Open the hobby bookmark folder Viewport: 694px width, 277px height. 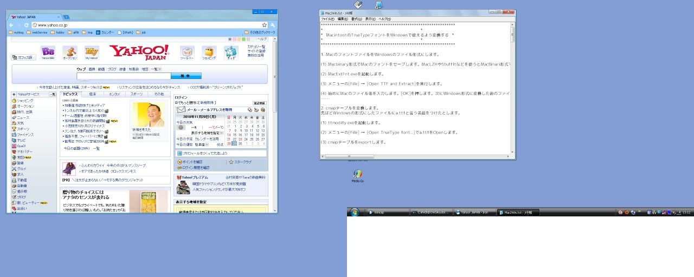57,32
